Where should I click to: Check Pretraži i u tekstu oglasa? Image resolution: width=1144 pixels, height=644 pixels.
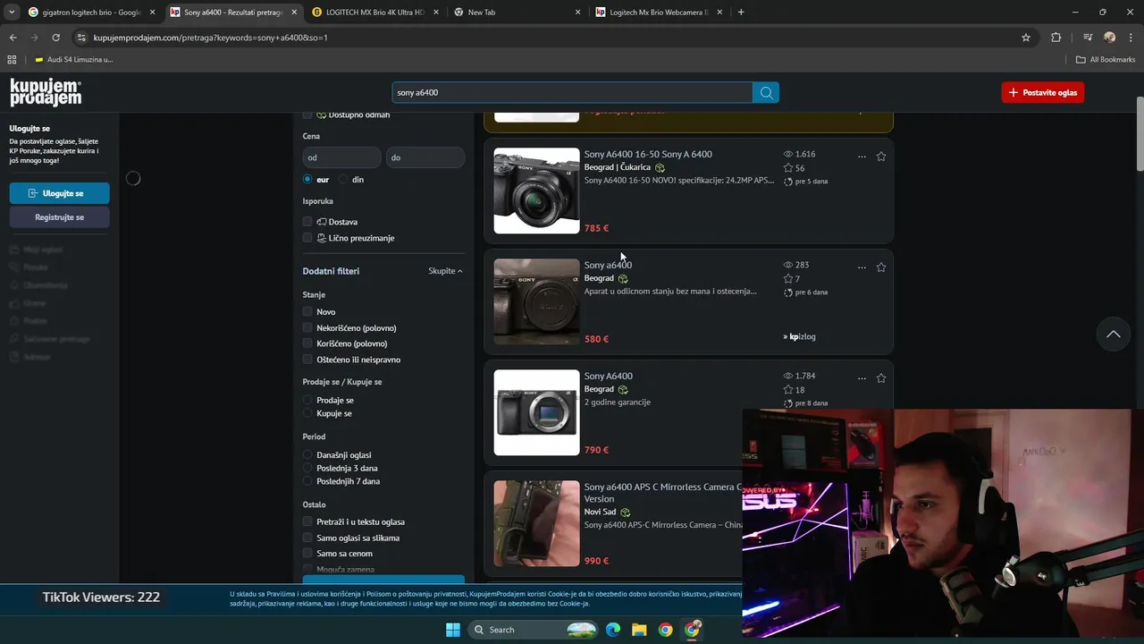click(307, 521)
